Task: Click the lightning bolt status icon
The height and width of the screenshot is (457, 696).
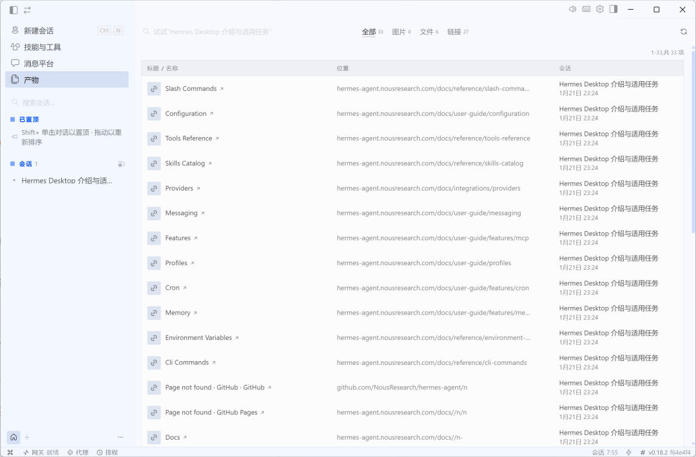Action: (x=628, y=452)
